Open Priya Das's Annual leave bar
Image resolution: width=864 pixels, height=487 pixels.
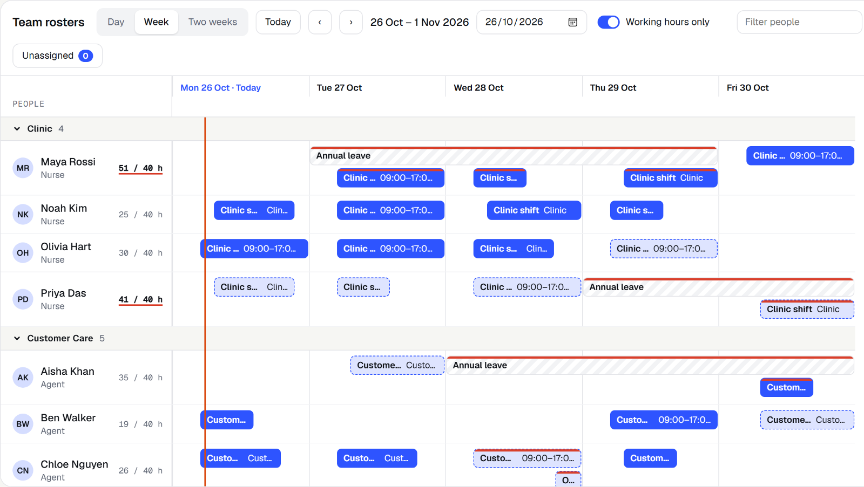718,287
